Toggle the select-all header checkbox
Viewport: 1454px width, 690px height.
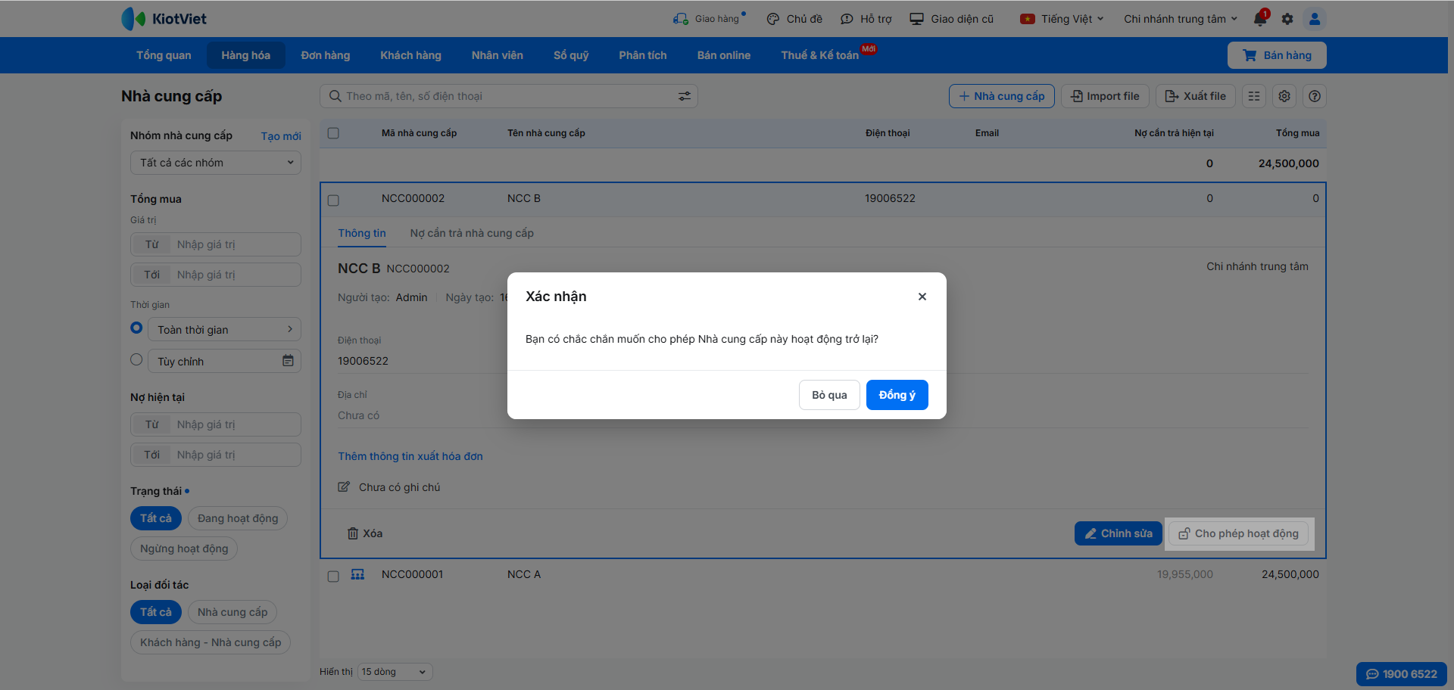tap(333, 133)
